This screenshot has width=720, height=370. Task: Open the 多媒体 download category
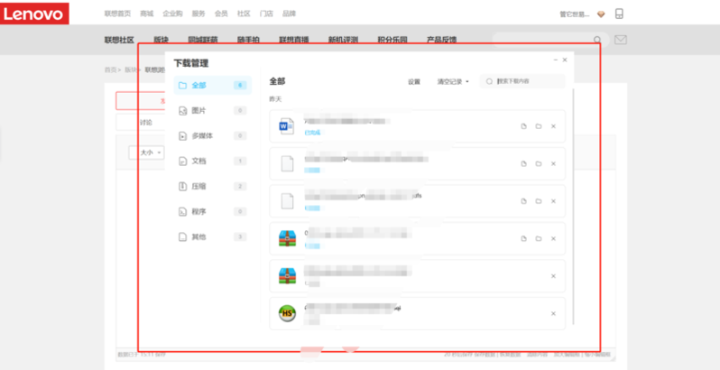click(x=201, y=135)
